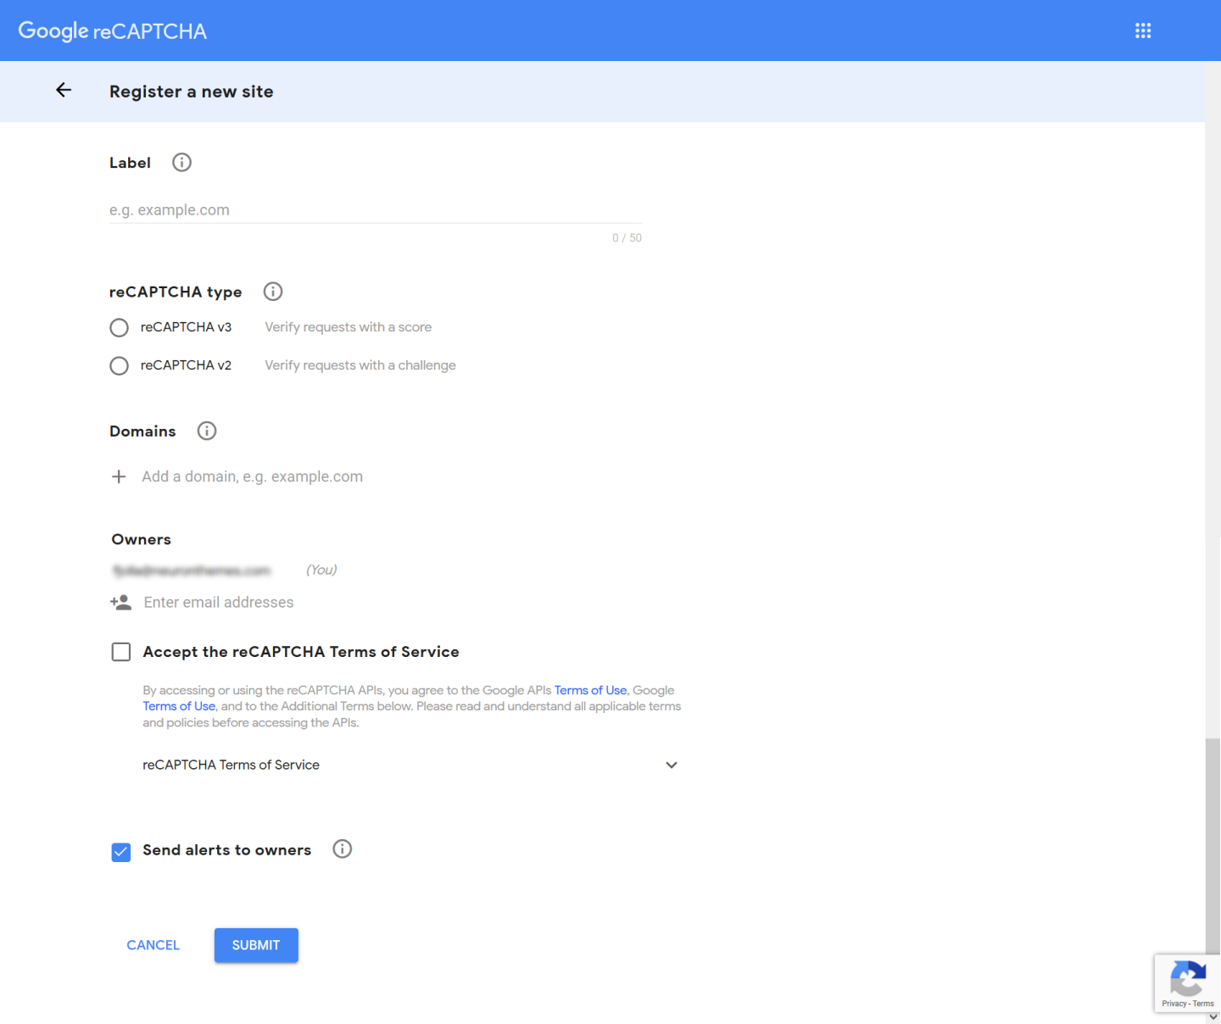Click 'Verify requests with a challenge' text
1221x1024 pixels.
click(360, 365)
